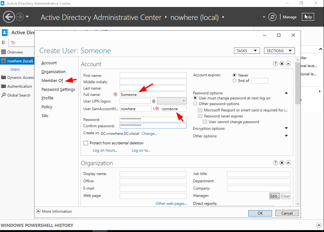Click the Full name field
The height and width of the screenshot is (232, 324).
153,95
